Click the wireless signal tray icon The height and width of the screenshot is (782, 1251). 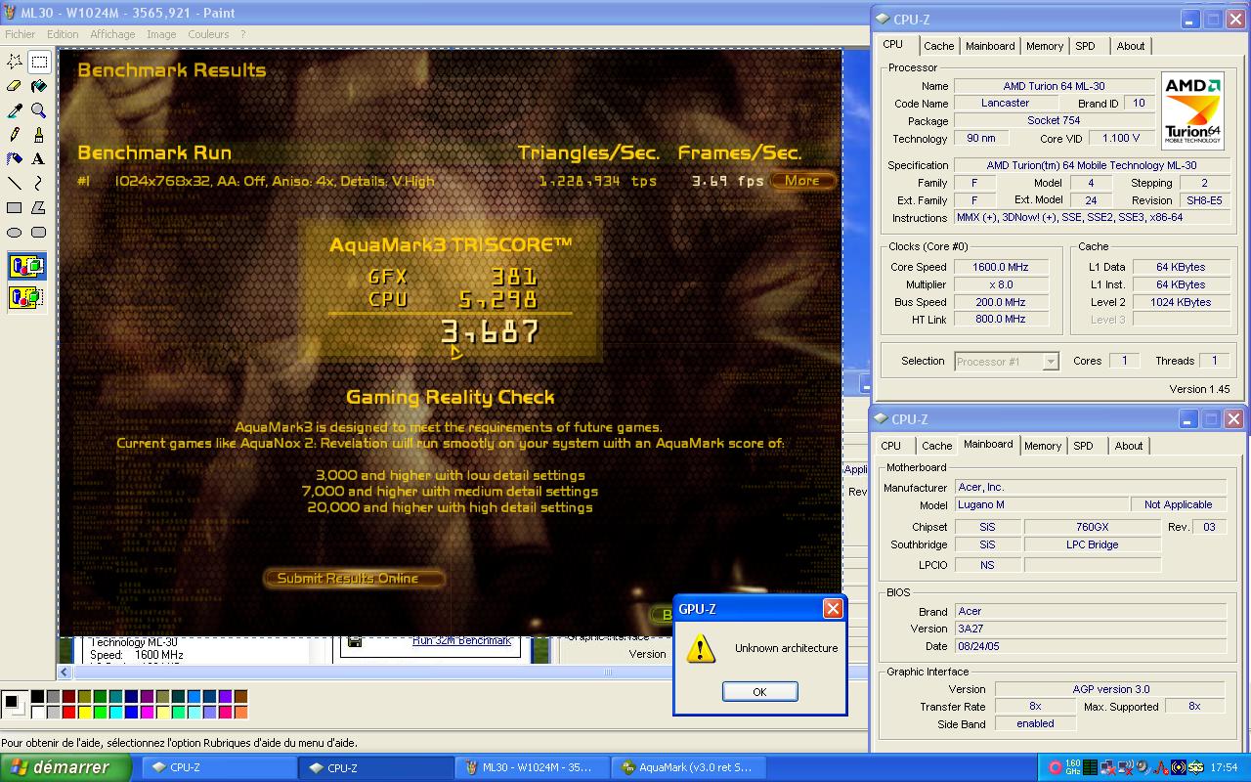tap(1179, 767)
